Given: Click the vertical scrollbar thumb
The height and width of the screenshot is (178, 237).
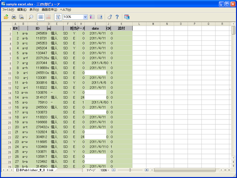Looking at the screenshot, I should 234,30.
